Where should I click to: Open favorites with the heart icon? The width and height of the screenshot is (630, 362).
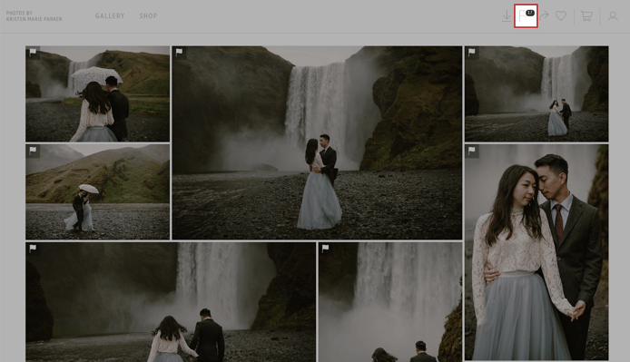coord(561,15)
